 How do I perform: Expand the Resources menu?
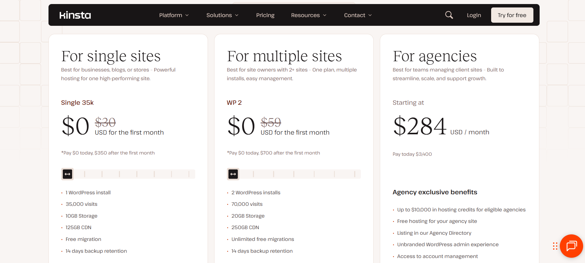tap(309, 15)
